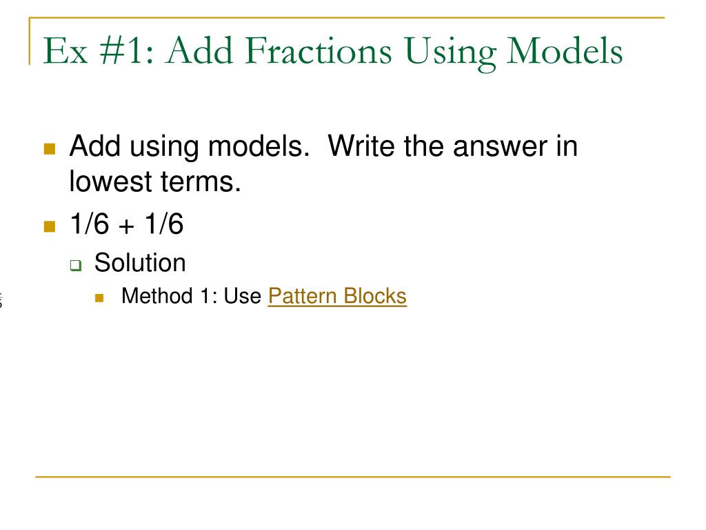Click the small yellow bullet before 'Method 1'
Screen dimensions: 706x530
[100, 298]
